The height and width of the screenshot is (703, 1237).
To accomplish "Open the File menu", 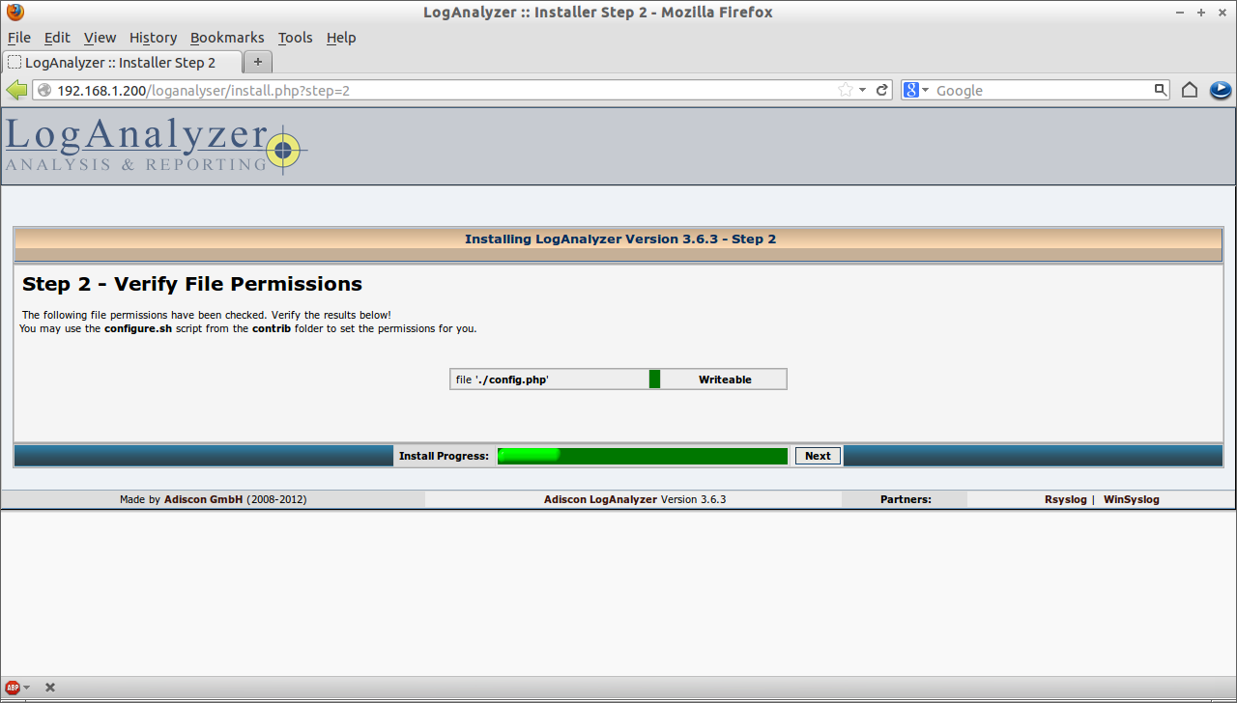I will (19, 38).
